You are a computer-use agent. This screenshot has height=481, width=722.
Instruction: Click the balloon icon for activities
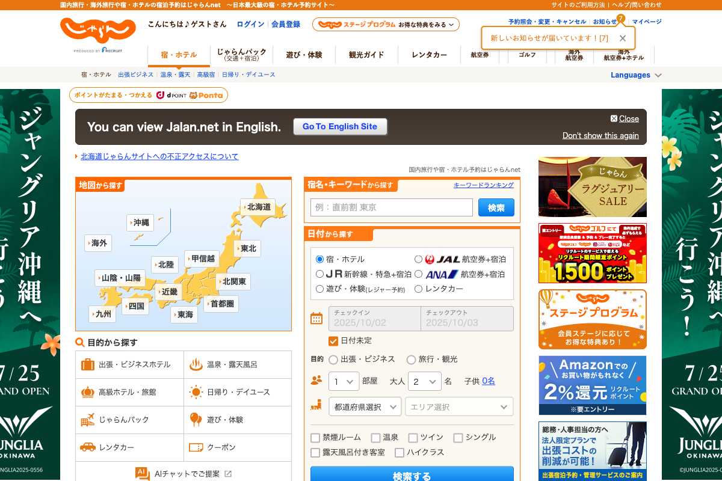pyautogui.click(x=196, y=420)
